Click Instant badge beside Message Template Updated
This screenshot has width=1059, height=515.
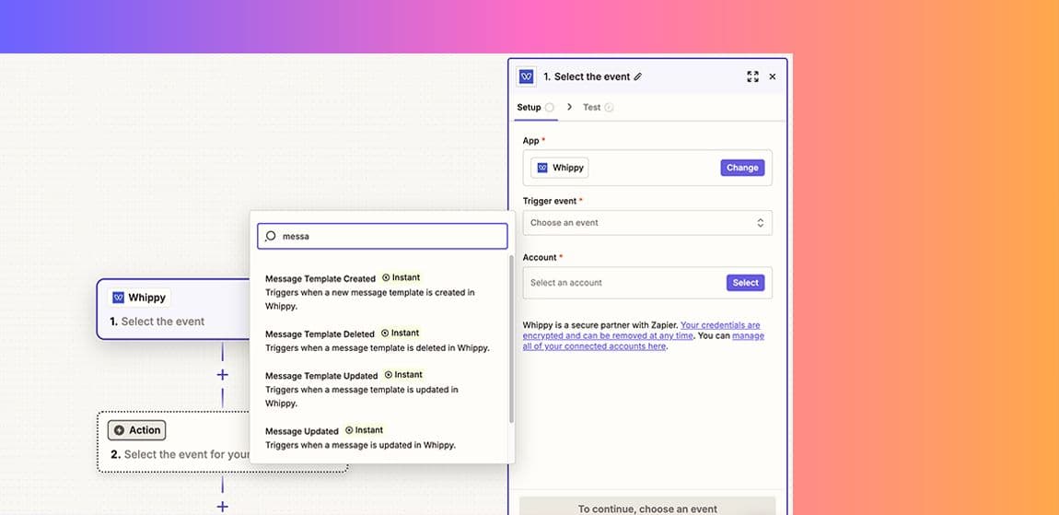pyautogui.click(x=403, y=374)
